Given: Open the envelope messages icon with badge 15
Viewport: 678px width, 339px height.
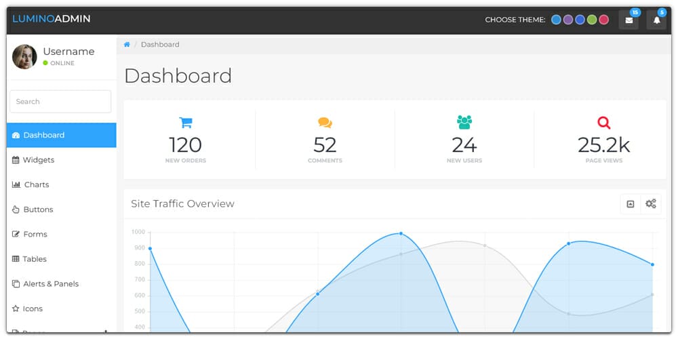Looking at the screenshot, I should click(x=629, y=20).
